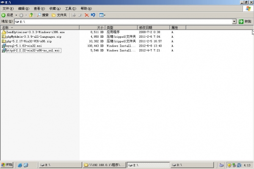Click file name httpd-2.2.22-win32-x86-no_ssl.msi
Image resolution: width=254 pixels, height=169 pixels.
pyautogui.click(x=33, y=50)
